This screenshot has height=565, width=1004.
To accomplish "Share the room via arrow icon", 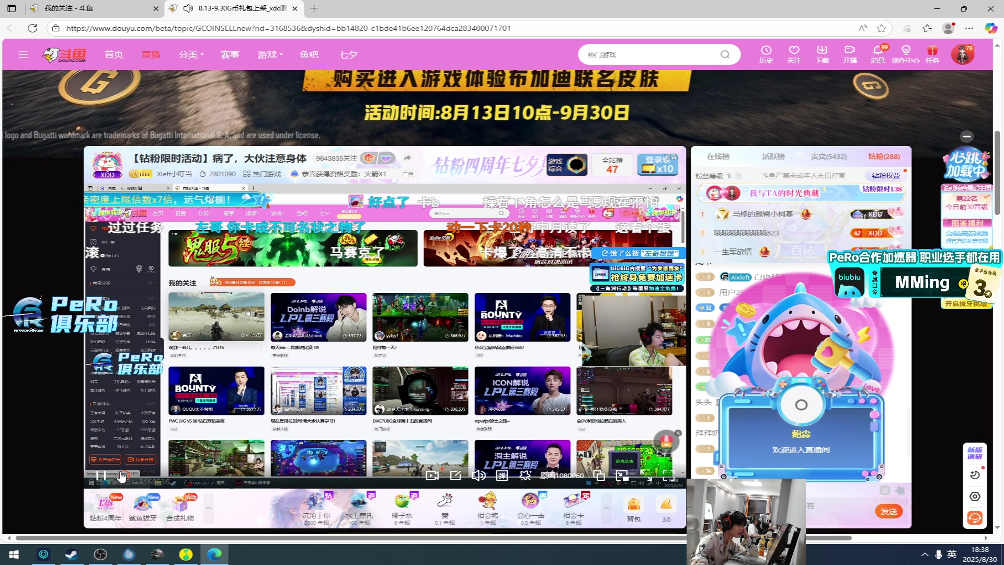I will click(407, 158).
